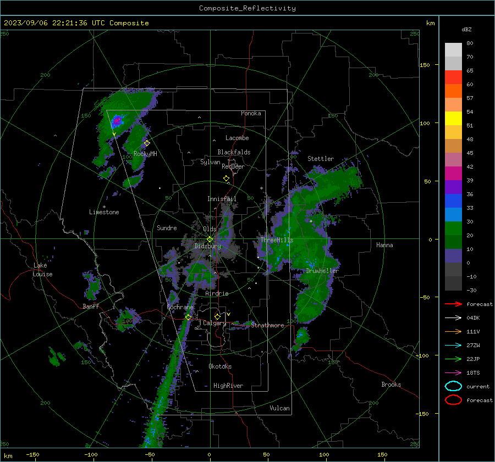Click the Lake Louise label

point(43,270)
